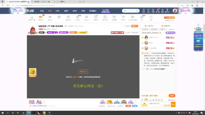This screenshot has height=115, width=205.
Task: Click the 新手任务 火箭 red banner
Action: [x=117, y=32]
